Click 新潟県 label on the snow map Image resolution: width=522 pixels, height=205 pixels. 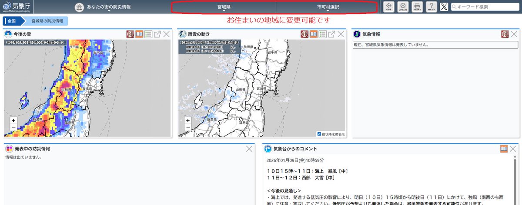[x=37, y=119]
